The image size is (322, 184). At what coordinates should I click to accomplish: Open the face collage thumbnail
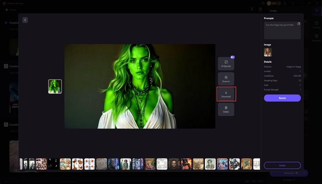tap(41, 164)
